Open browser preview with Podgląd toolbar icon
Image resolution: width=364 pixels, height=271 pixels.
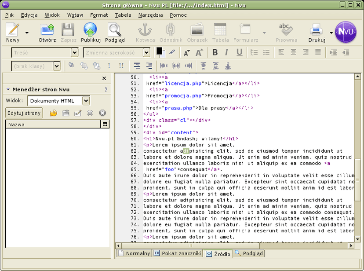pyautogui.click(x=115, y=33)
